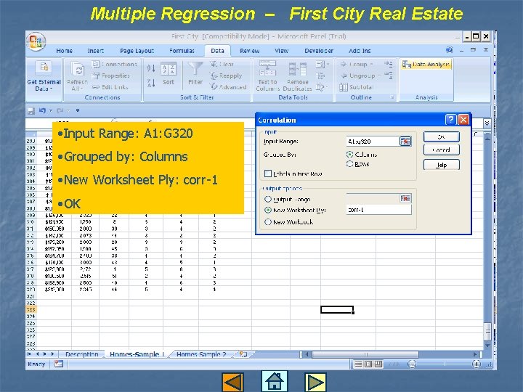This screenshot has height=392, width=523.
Task: Reapply the filter
Action: (x=226, y=75)
